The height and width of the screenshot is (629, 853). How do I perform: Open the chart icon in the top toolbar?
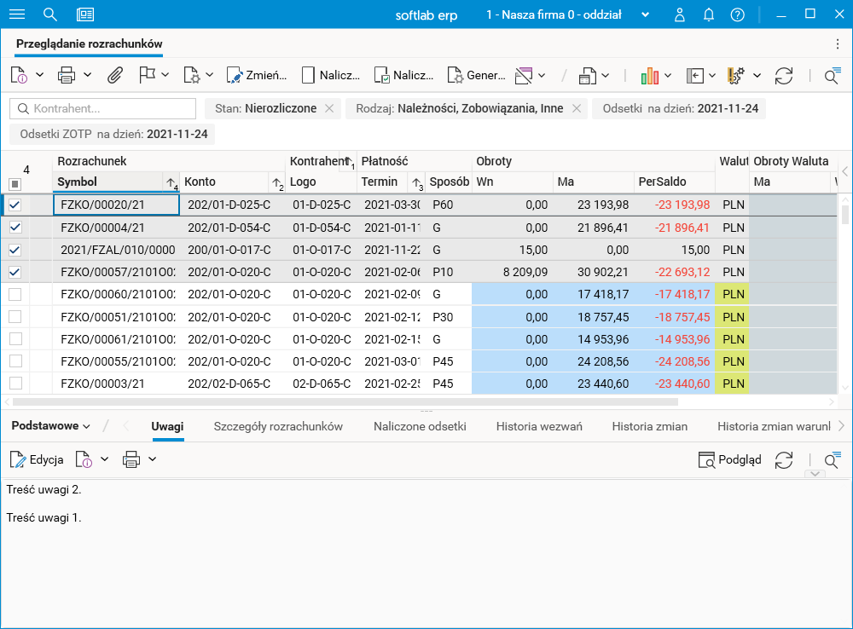pos(650,76)
